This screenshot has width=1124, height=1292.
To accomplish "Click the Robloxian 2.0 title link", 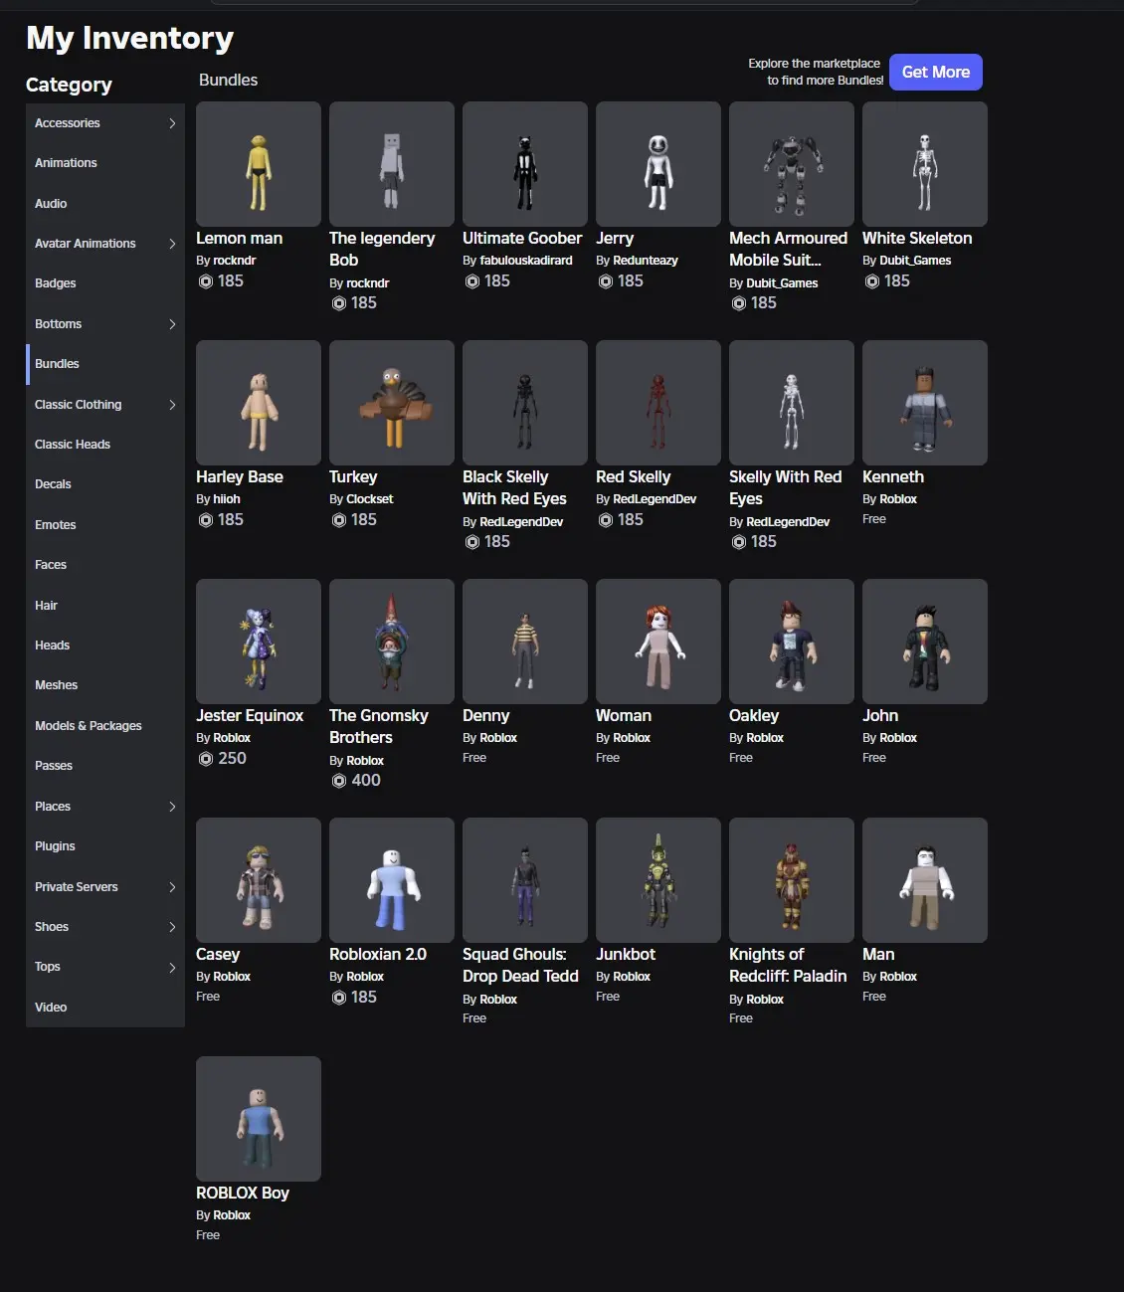I will (x=378, y=954).
